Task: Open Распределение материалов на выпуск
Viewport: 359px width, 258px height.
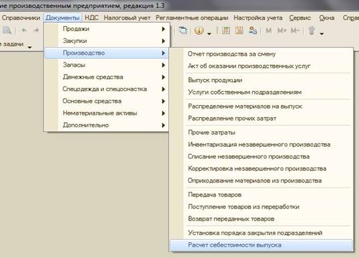Action: tap(261, 107)
